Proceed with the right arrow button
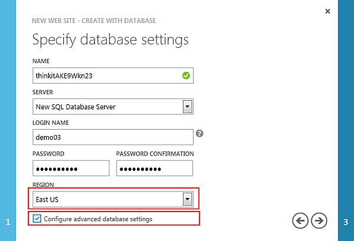 point(319,220)
